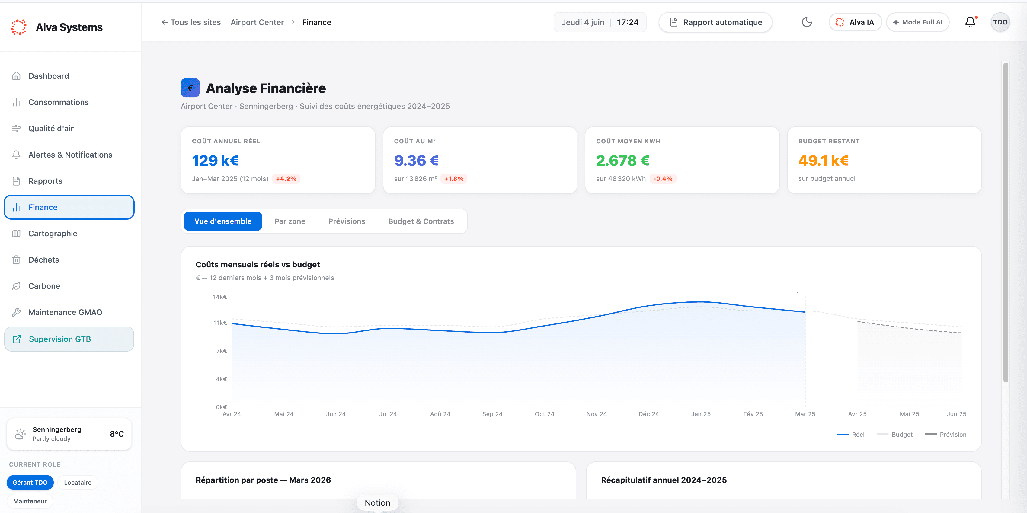This screenshot has height=513, width=1027.
Task: Click the Carbone leaf icon
Action: point(16,286)
